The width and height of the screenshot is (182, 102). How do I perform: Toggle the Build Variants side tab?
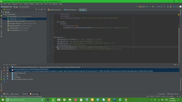click(x=1, y=75)
